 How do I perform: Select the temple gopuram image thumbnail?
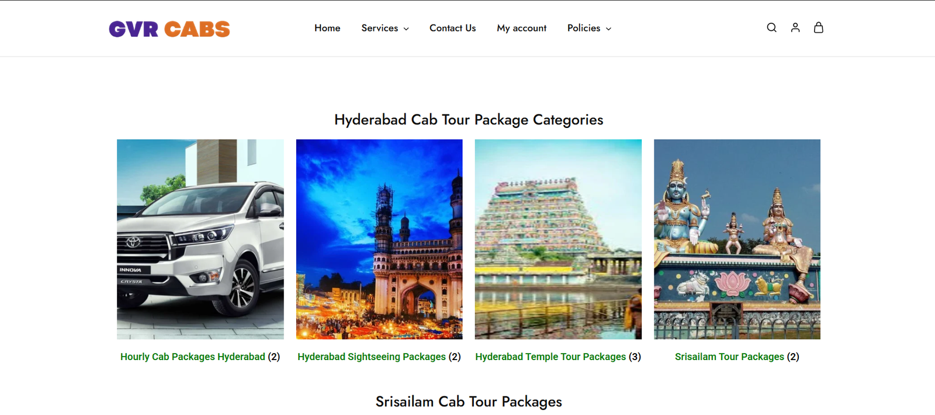pyautogui.click(x=558, y=239)
